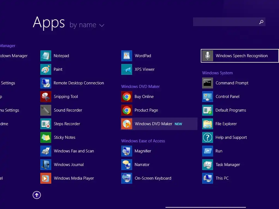279x209 pixels.
Task: Click the 'Steps Recorder' label
Action: pyautogui.click(x=67, y=124)
